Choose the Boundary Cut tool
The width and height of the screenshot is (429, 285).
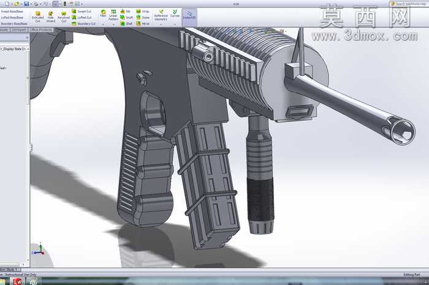pos(84,24)
